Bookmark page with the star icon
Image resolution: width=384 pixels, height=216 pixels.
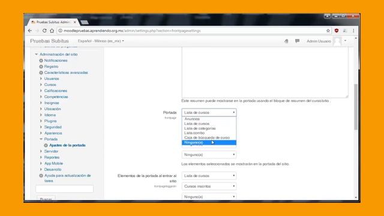(328, 31)
